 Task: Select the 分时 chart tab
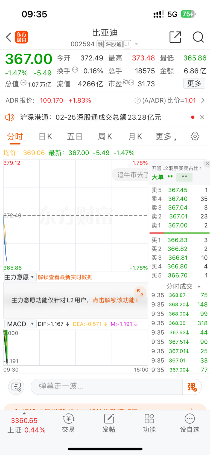[x=15, y=136]
